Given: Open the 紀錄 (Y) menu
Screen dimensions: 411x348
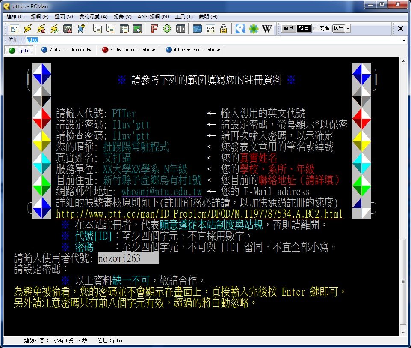Looking at the screenshot, I should point(123,17).
